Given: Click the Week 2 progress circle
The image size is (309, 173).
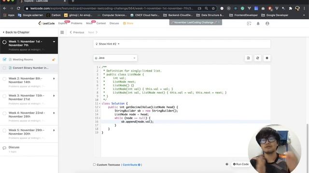Looking at the screenshot, I should [4, 79].
